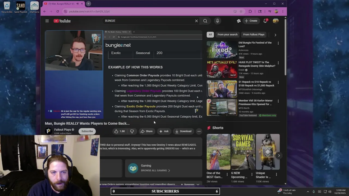The image size is (349, 196).
Task: Open YouTube notifications bell
Action: pyautogui.click(x=265, y=21)
